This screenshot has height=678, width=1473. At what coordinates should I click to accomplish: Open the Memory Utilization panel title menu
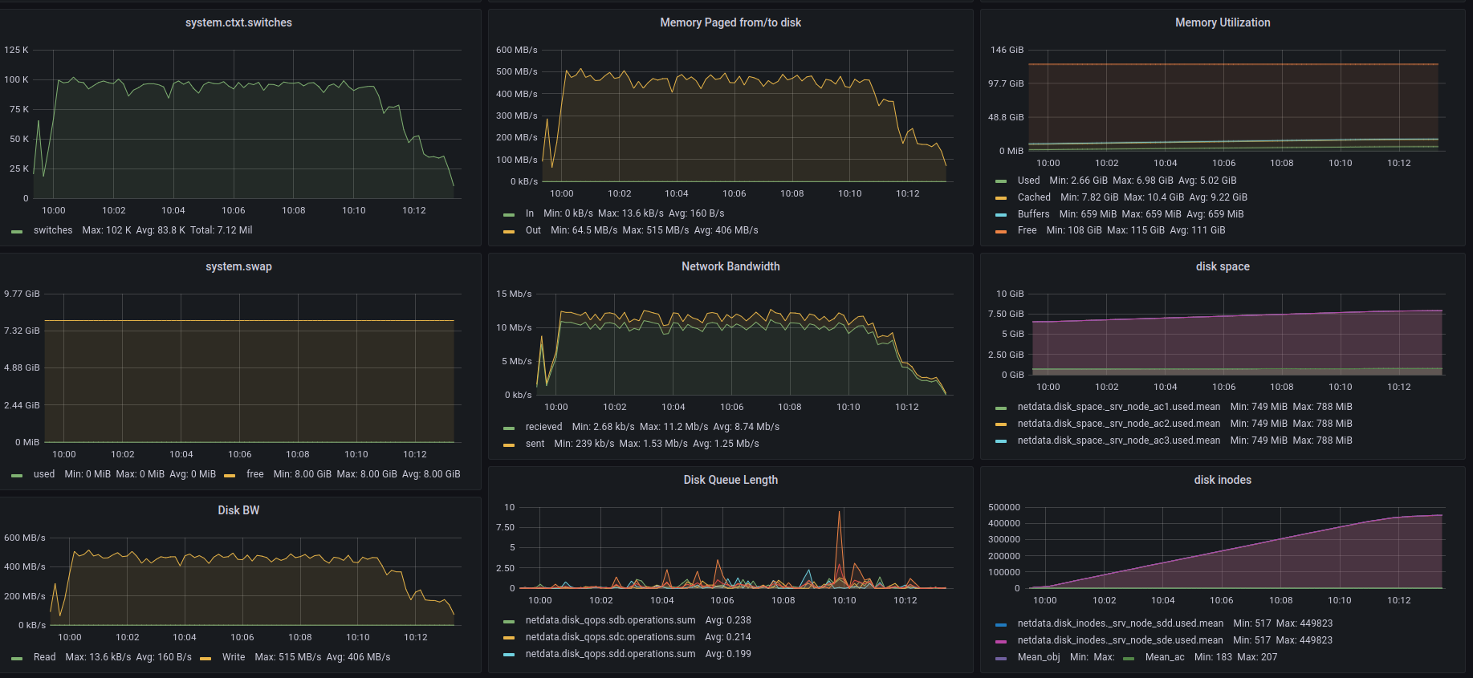pos(1223,22)
